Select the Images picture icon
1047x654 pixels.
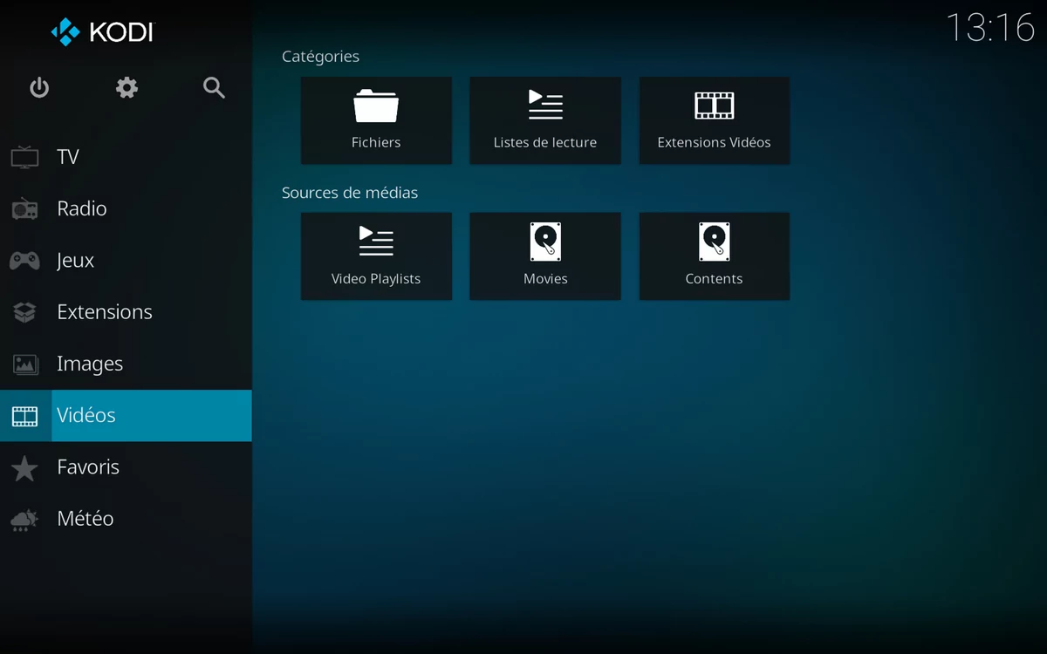click(24, 364)
